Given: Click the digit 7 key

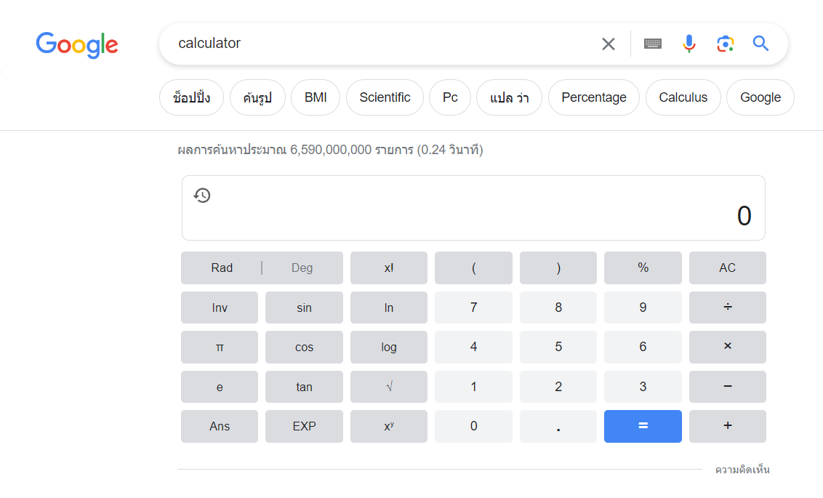Looking at the screenshot, I should coord(473,308).
